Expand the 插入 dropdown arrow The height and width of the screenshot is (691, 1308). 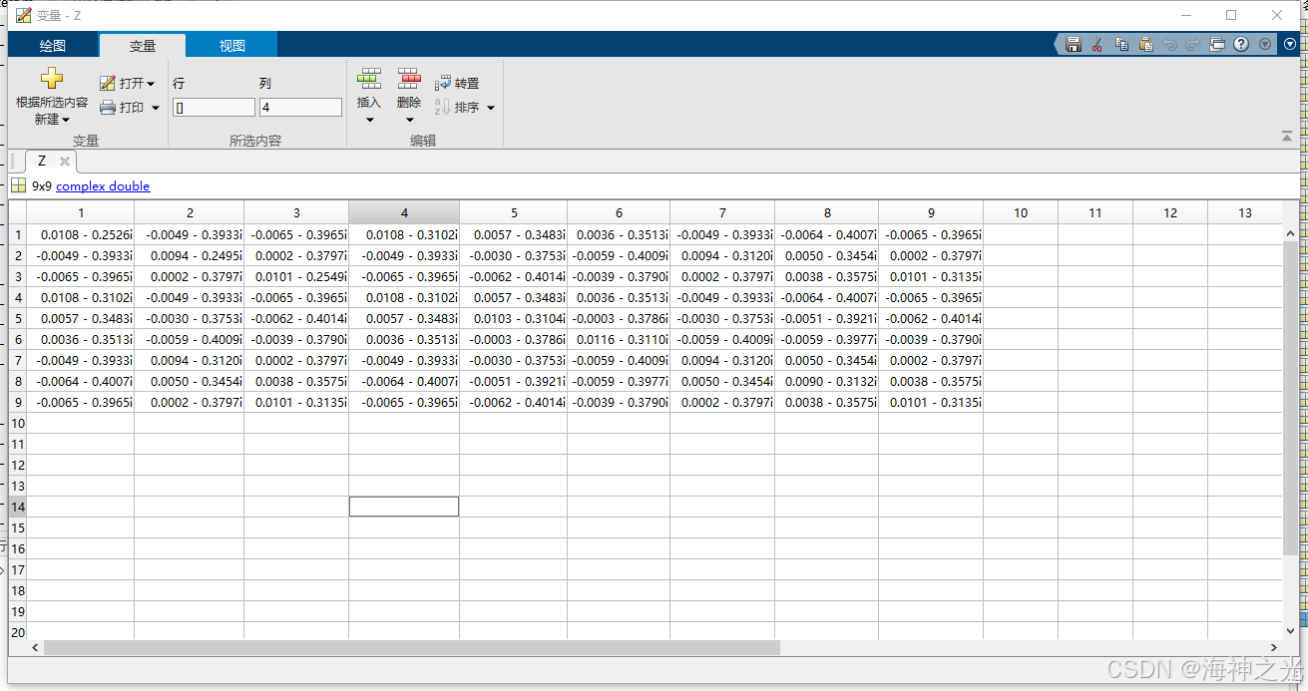point(369,121)
